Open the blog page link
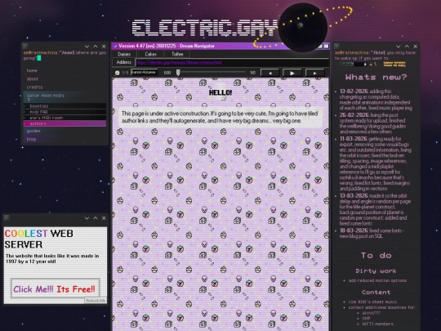The image size is (441, 331). [x=31, y=139]
